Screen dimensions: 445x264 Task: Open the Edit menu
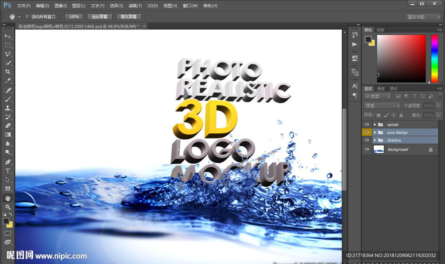click(x=42, y=6)
